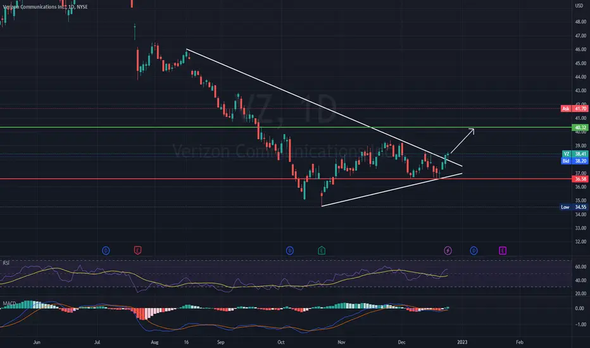The height and width of the screenshot is (348, 590).
Task: Select the green horizontal resistance line
Action: (286, 128)
